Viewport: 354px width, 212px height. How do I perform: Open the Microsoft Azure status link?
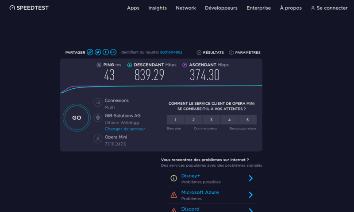[x=200, y=192]
